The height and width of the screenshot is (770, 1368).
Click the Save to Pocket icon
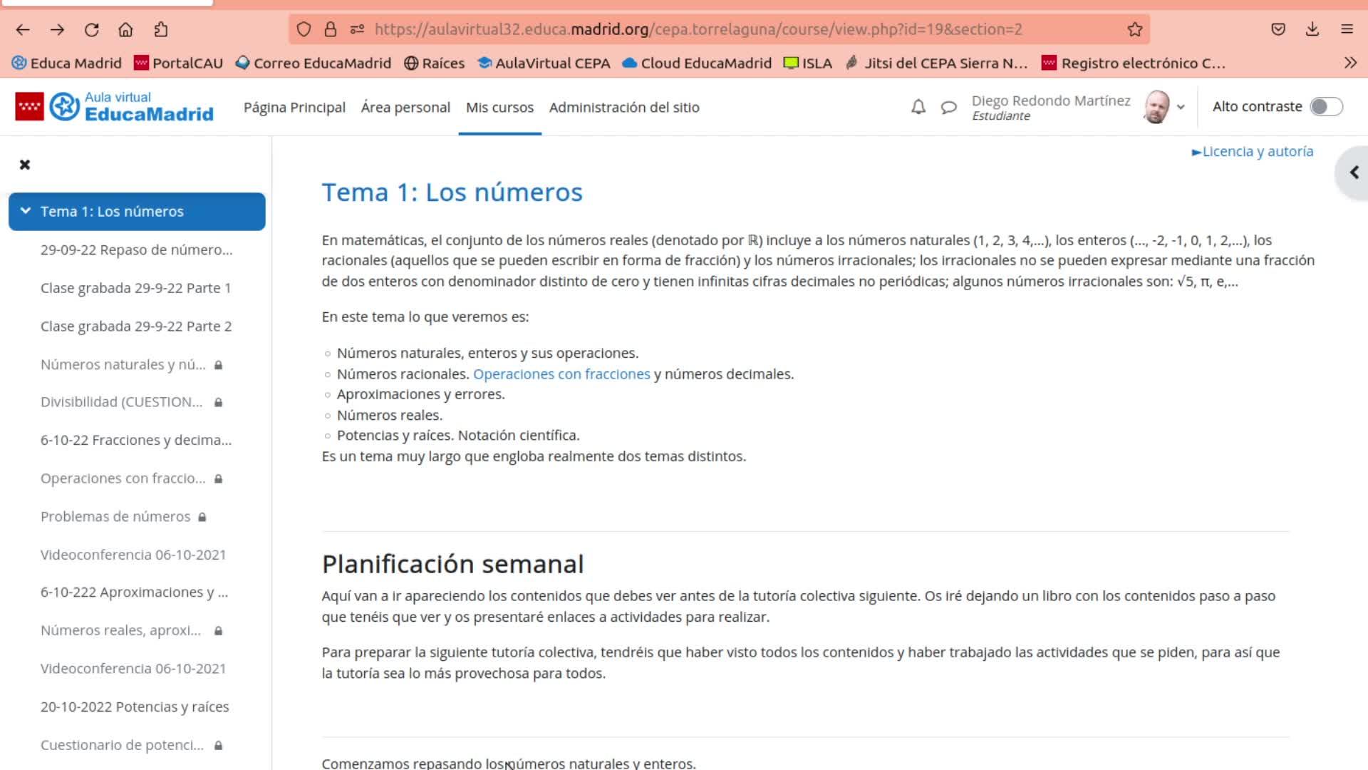[1278, 29]
